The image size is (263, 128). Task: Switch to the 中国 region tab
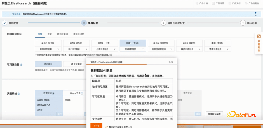(x=40, y=34)
